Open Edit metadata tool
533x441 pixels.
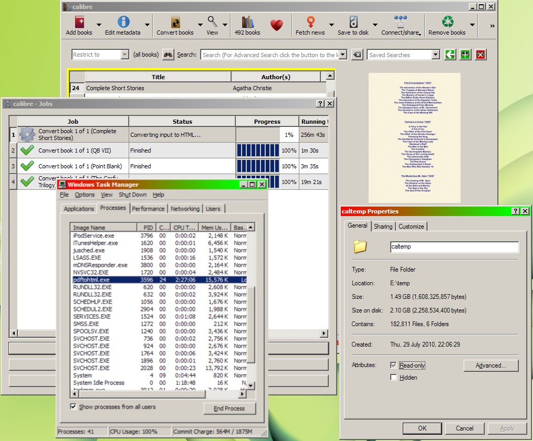point(123,23)
